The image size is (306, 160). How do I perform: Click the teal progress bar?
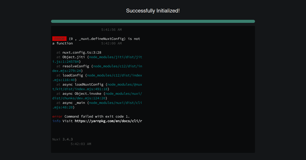(x=153, y=21)
